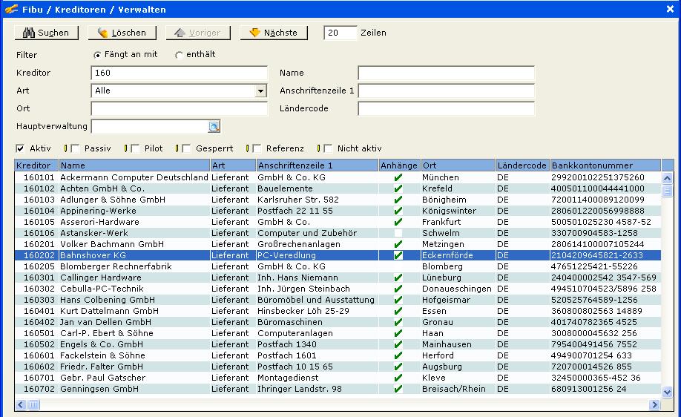Image resolution: width=681 pixels, height=417 pixels.
Task: Select 'Fängt an mit' filter option
Action: 97,55
